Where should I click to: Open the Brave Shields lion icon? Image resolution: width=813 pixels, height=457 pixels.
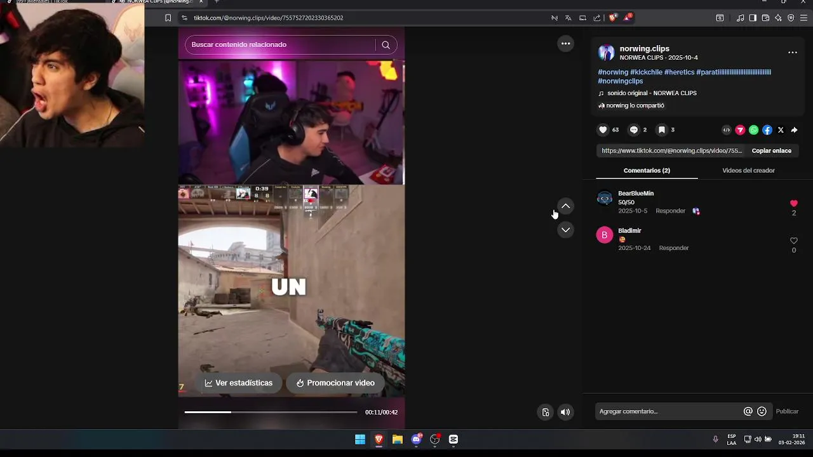(612, 18)
